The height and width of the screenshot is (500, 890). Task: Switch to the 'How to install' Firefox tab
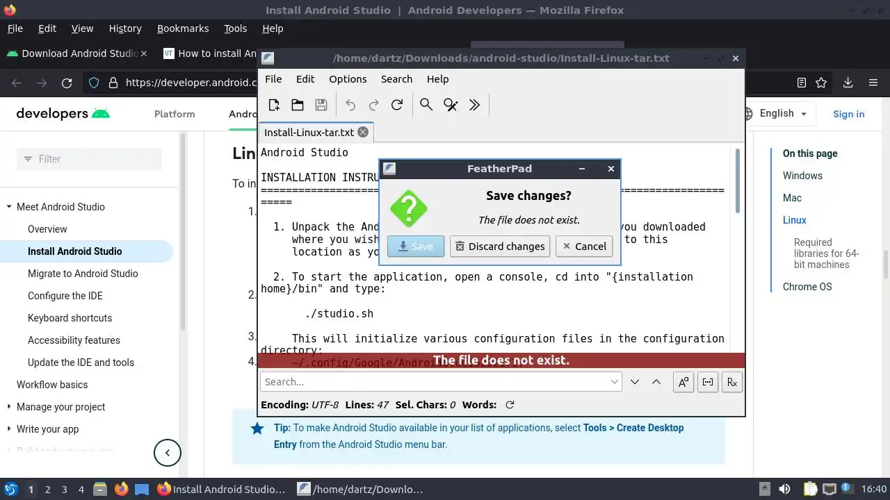tap(209, 53)
